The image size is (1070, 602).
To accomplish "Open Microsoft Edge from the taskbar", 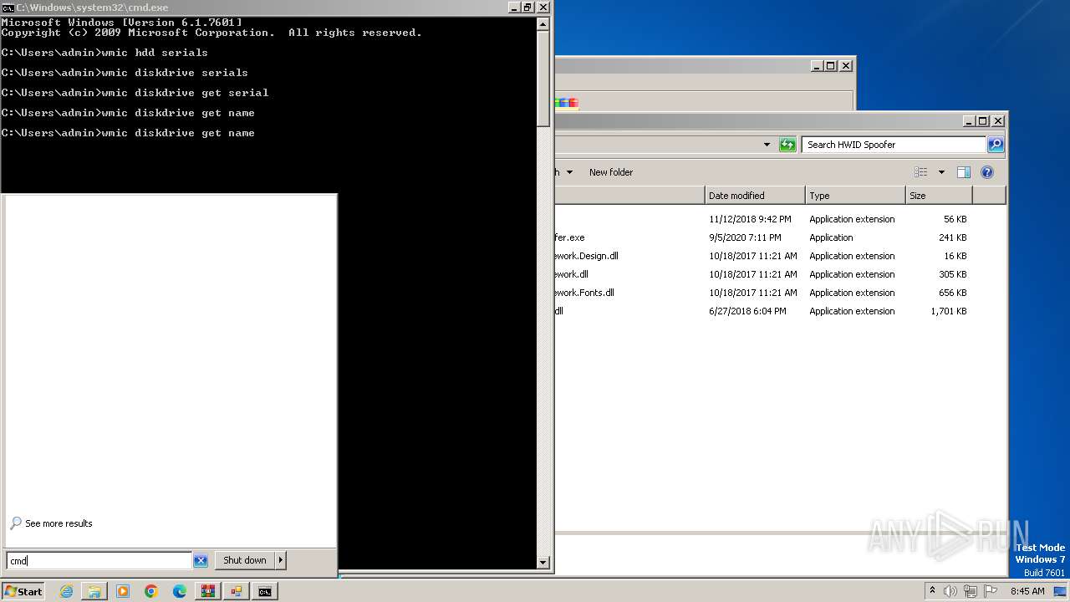I will 180,591.
